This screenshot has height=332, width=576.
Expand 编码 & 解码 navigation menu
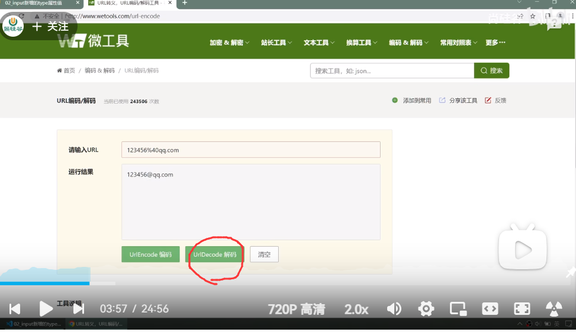(408, 43)
